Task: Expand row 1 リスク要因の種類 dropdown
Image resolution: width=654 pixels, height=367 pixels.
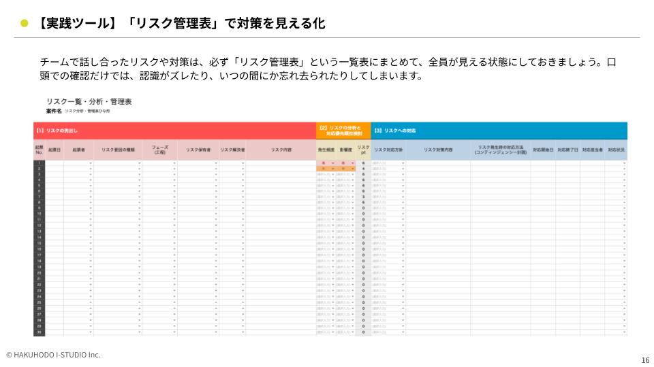Action: tap(139, 163)
